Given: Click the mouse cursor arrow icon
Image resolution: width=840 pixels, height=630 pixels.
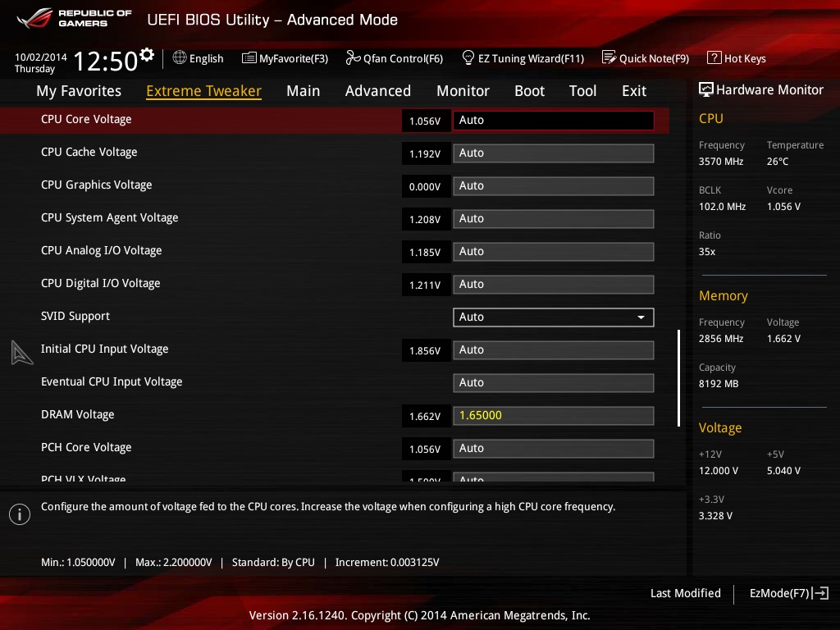Looking at the screenshot, I should coord(21,353).
